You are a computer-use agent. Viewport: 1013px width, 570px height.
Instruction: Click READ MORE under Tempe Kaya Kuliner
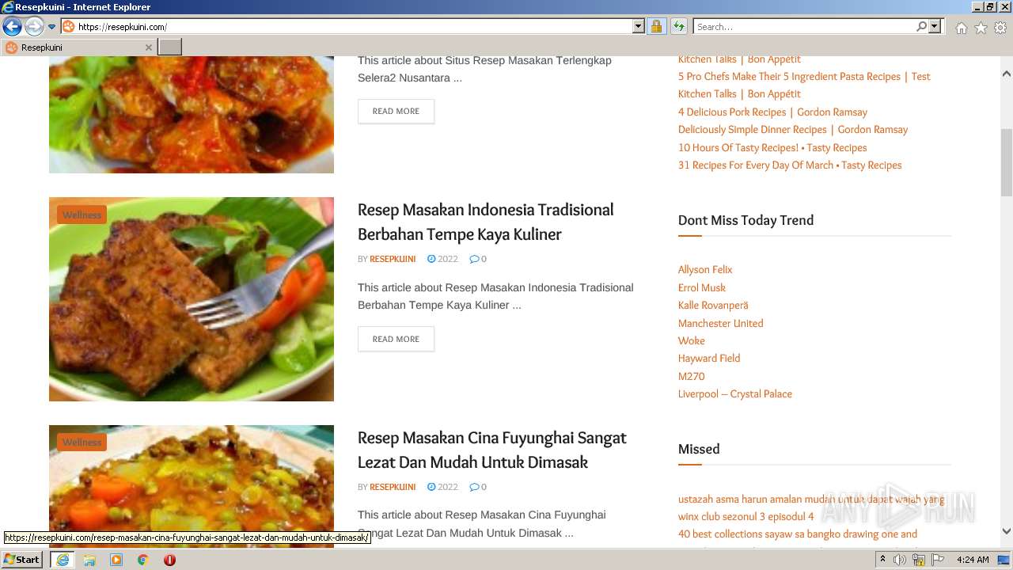[396, 340]
